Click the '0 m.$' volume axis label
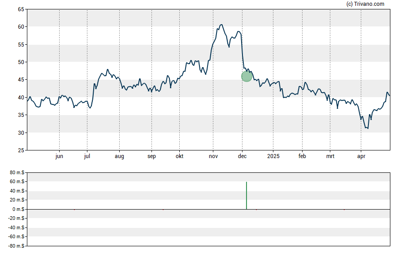The height and width of the screenshot is (253, 398). point(18,209)
